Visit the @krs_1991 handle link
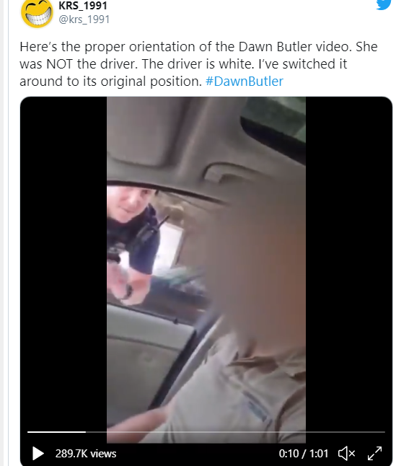This screenshot has height=466, width=396. click(84, 19)
